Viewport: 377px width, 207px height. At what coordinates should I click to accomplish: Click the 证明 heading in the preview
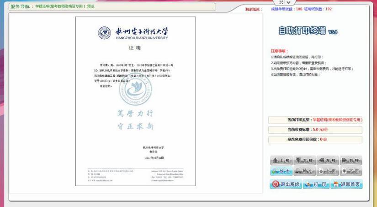(135, 48)
